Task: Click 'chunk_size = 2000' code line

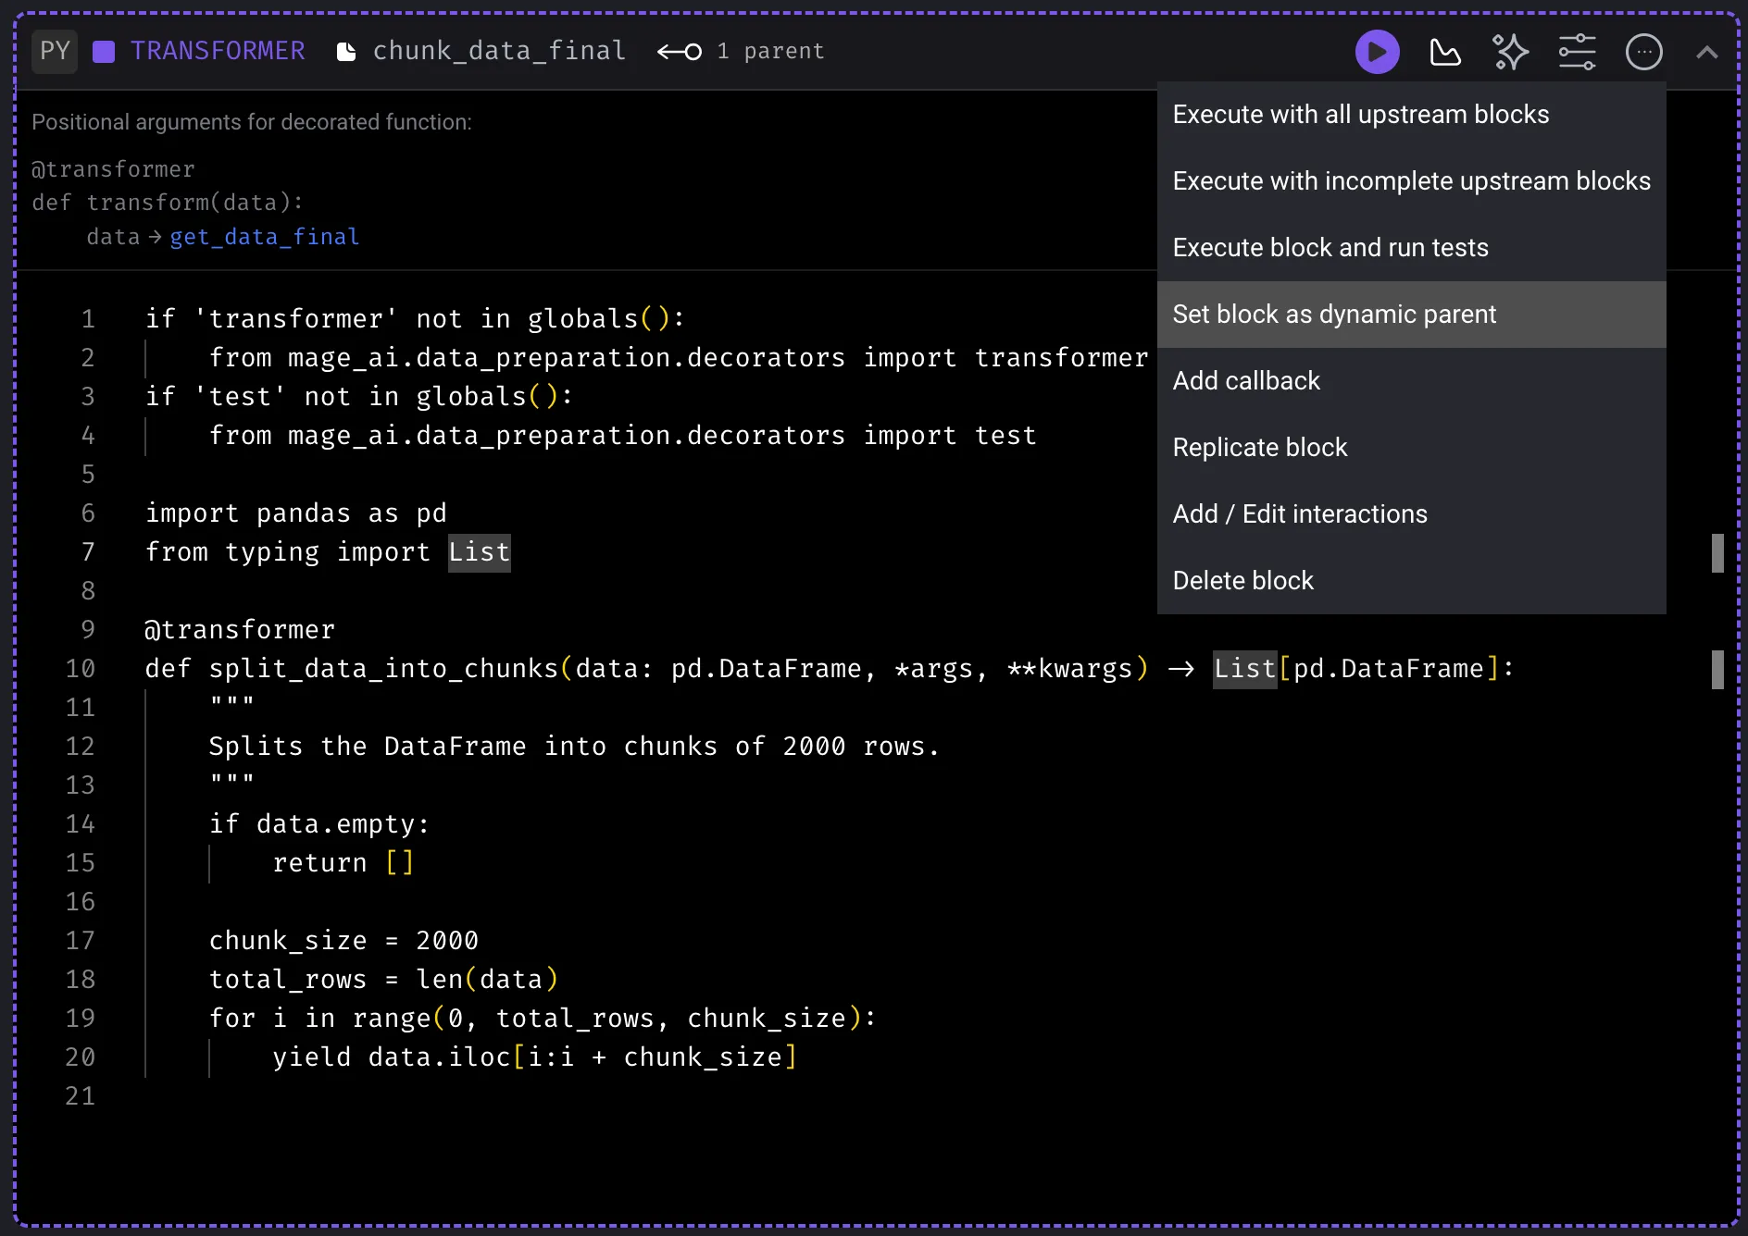Action: (x=343, y=941)
